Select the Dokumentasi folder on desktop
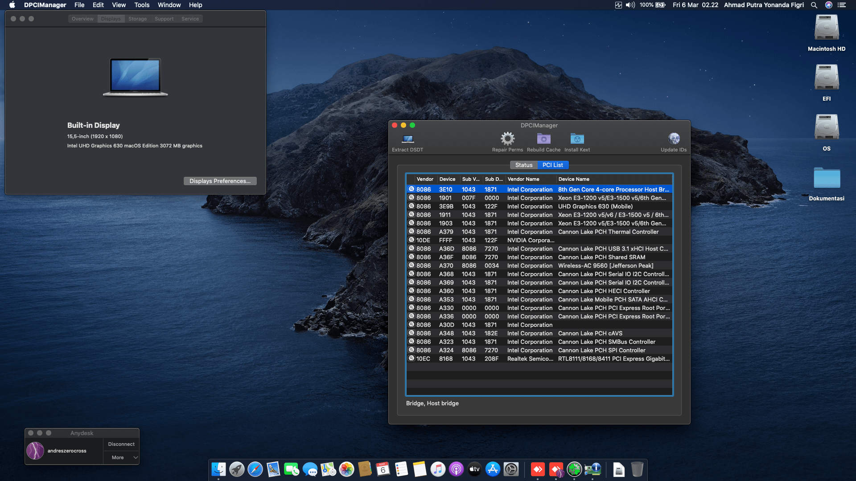Image resolution: width=856 pixels, height=481 pixels. pyautogui.click(x=827, y=178)
